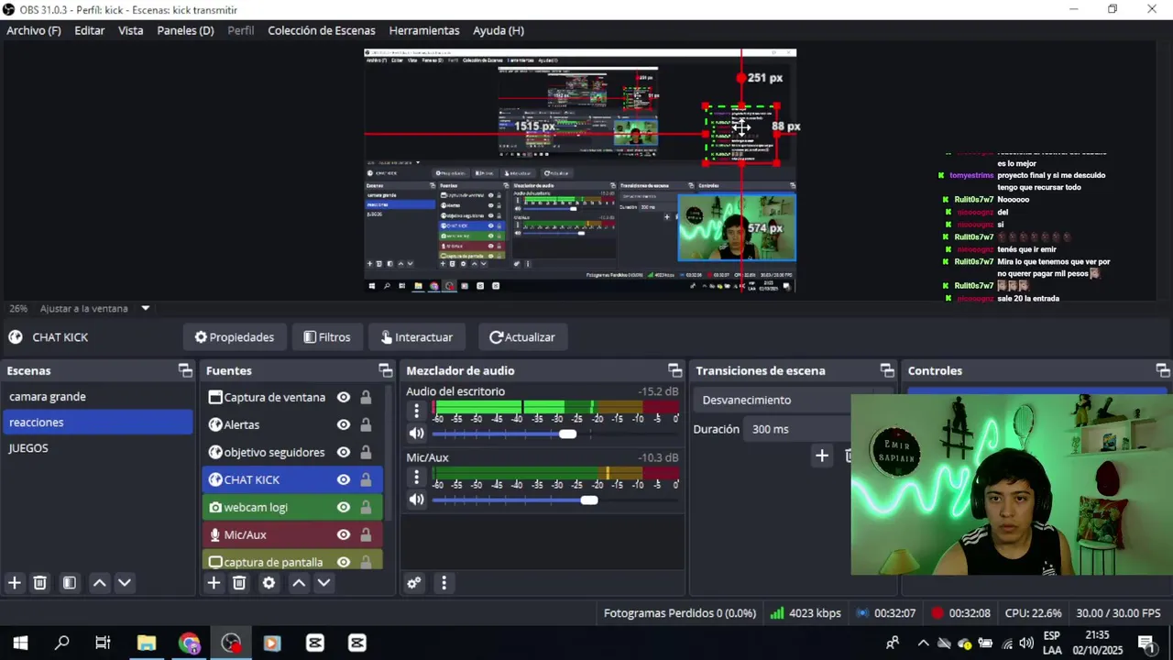Click the Interactuar button
1173x660 pixels.
(x=417, y=336)
